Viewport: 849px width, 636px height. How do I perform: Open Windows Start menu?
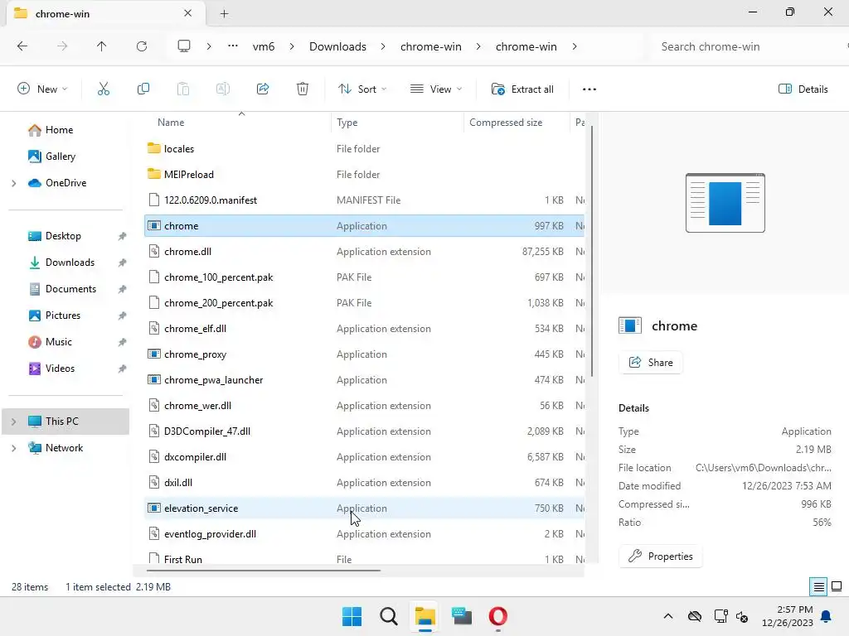[352, 616]
